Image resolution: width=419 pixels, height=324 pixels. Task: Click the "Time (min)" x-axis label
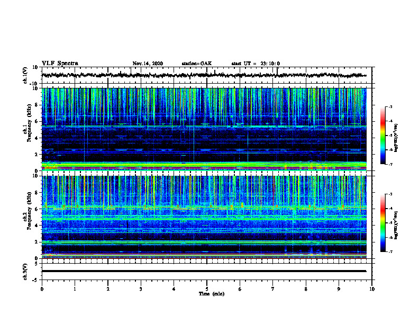coord(212,294)
